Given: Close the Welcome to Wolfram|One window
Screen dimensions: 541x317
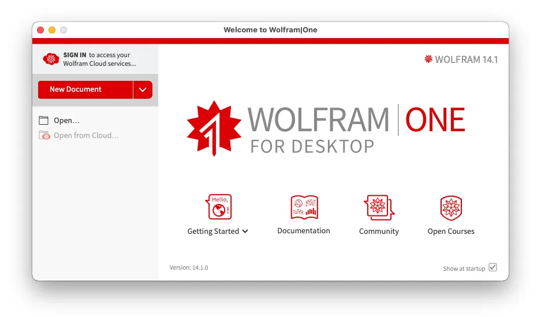Looking at the screenshot, I should coord(40,30).
